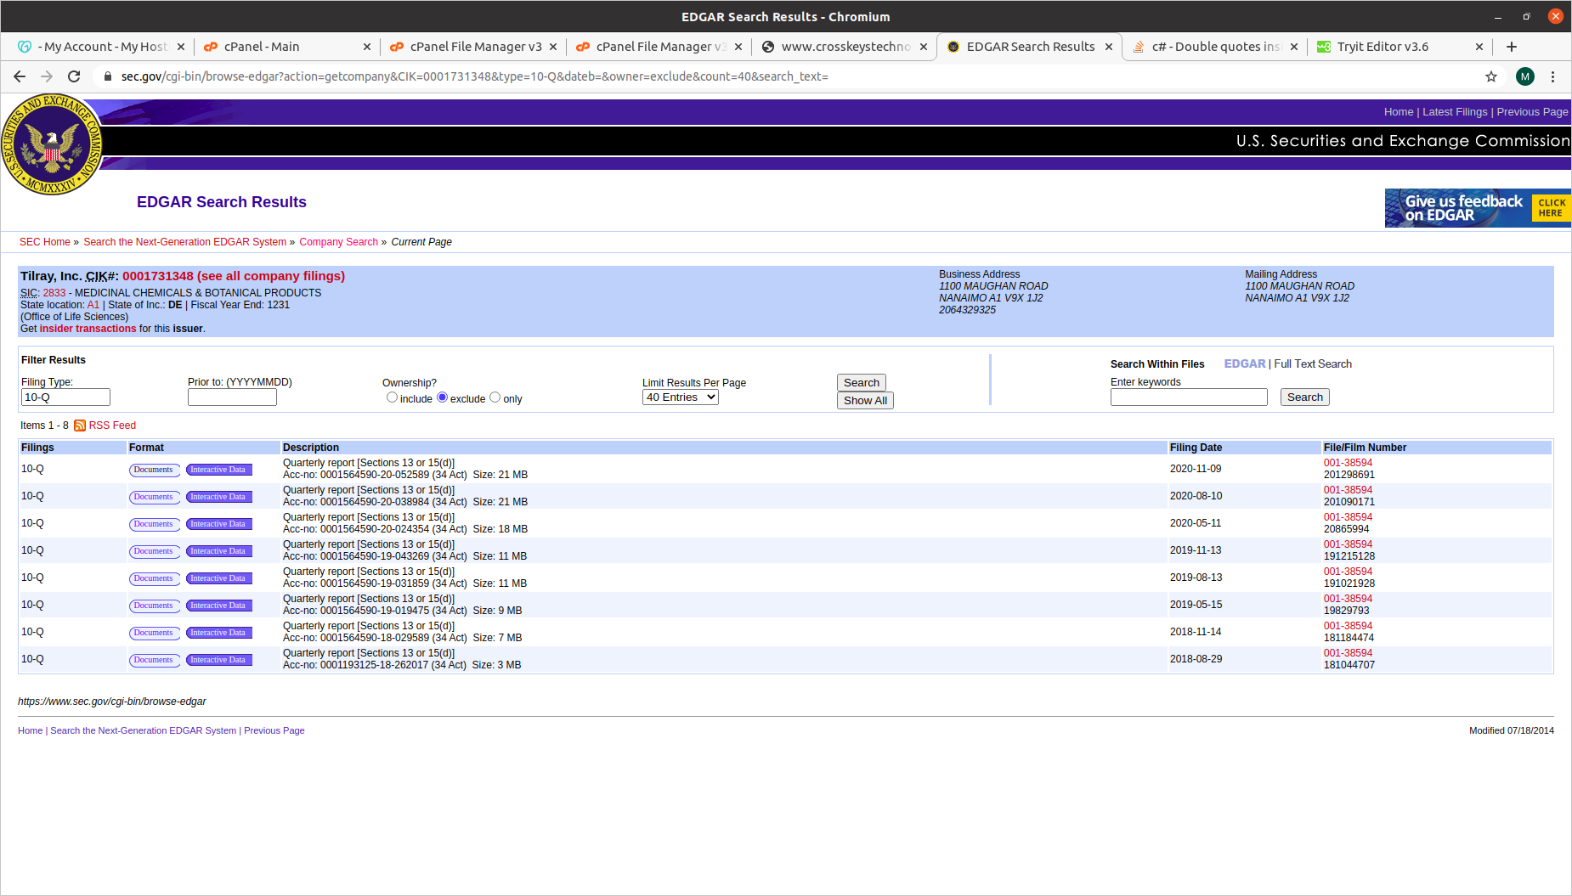Open a new browser tab
Image resolution: width=1572 pixels, height=896 pixels.
[1512, 47]
